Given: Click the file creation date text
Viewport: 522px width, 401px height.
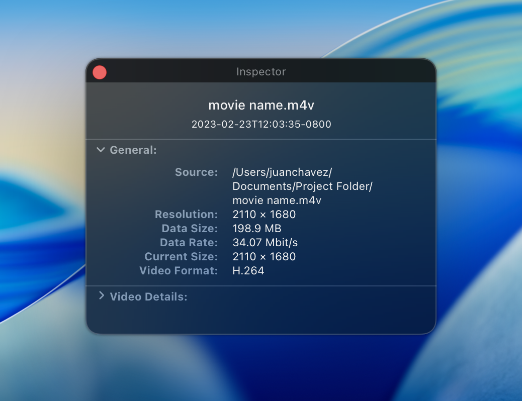Looking at the screenshot, I should coord(261,124).
